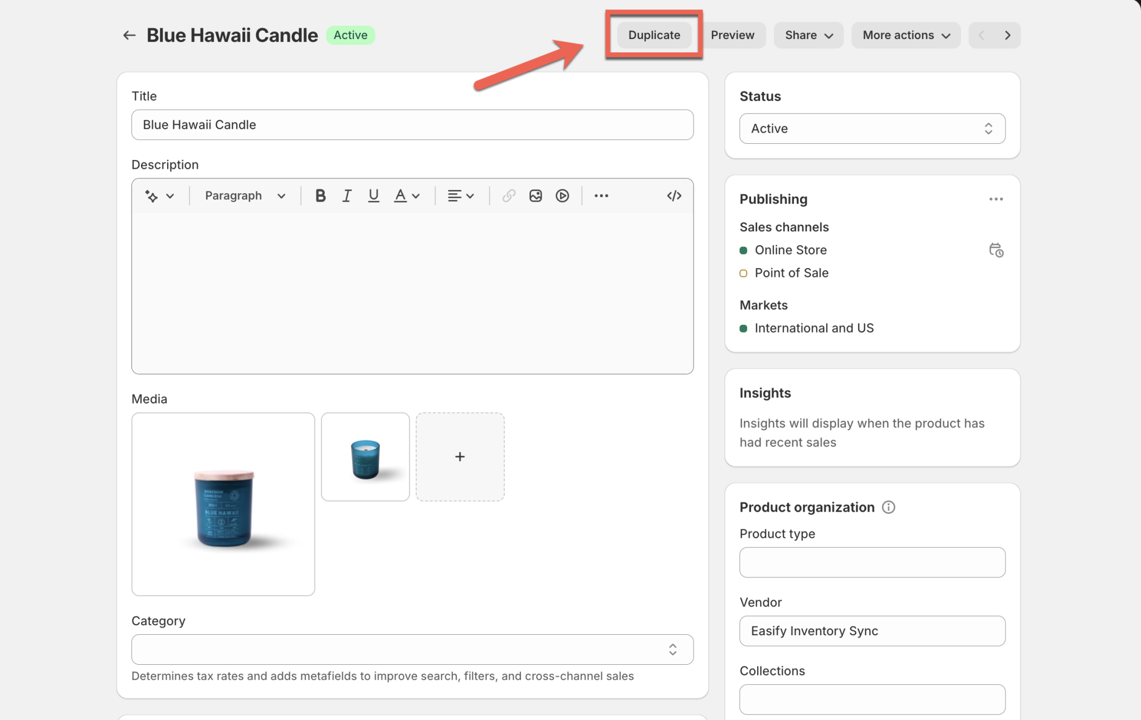
Task: Open the More actions dropdown
Action: (x=906, y=35)
